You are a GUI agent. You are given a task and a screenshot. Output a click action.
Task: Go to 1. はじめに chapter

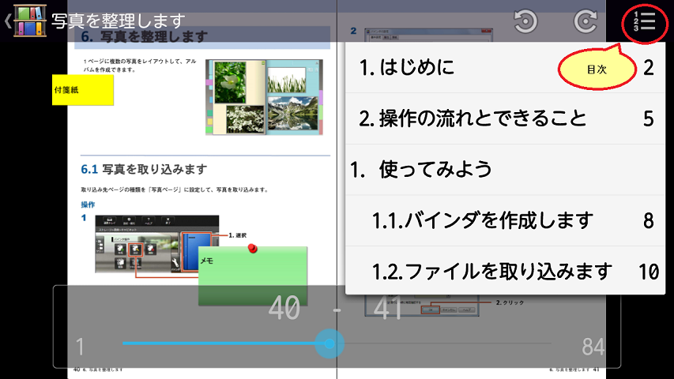pyautogui.click(x=505, y=67)
